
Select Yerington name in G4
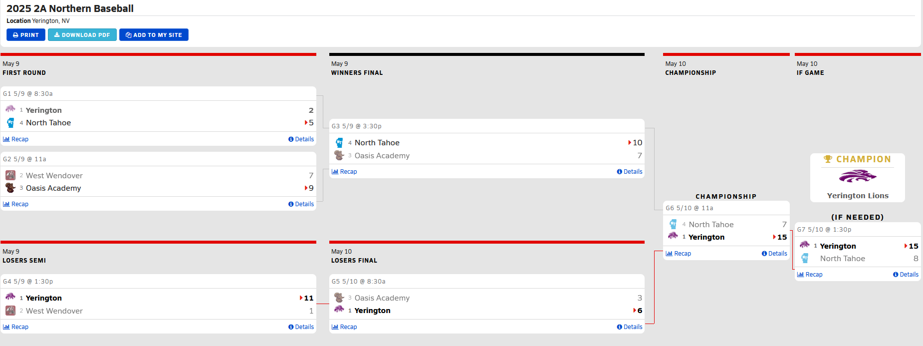pyautogui.click(x=44, y=298)
